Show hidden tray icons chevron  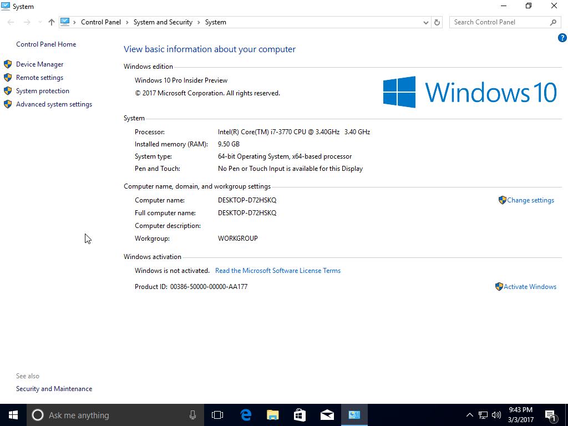469,415
